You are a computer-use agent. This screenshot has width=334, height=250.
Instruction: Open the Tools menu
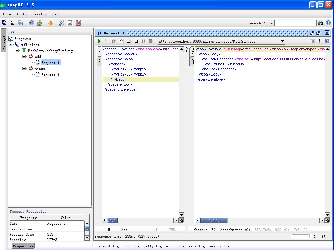pyautogui.click(x=21, y=14)
